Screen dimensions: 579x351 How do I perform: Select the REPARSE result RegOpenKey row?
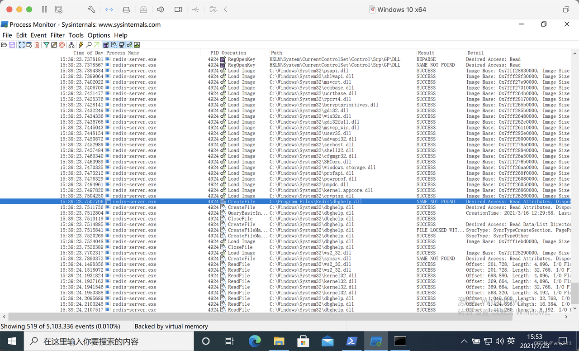pyautogui.click(x=285, y=59)
